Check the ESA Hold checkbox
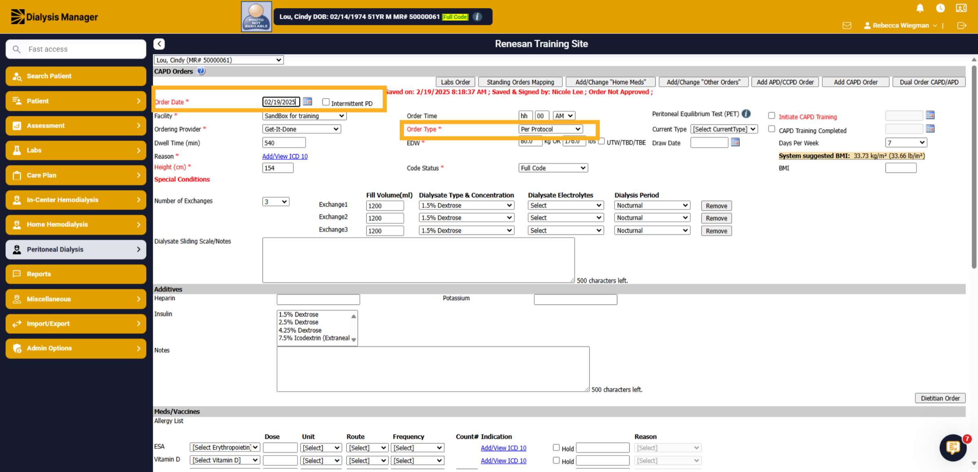This screenshot has height=472, width=978. pyautogui.click(x=556, y=448)
